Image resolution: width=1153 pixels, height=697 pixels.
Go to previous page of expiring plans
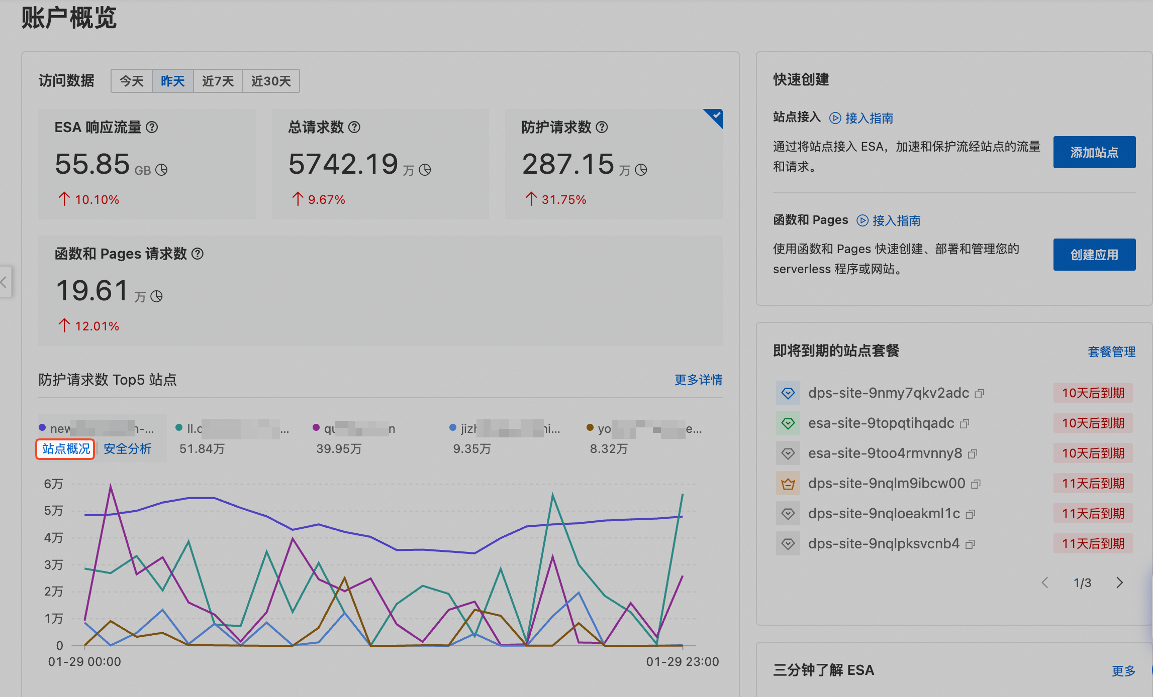click(1045, 583)
